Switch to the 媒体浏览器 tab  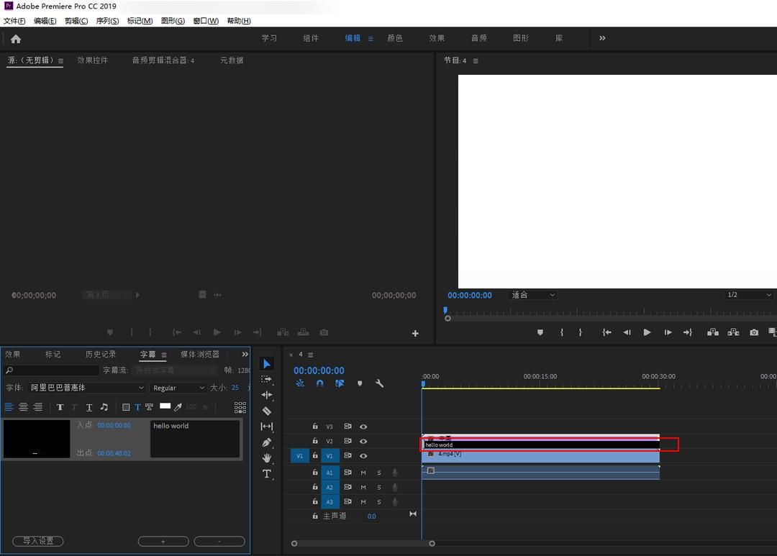pos(200,355)
